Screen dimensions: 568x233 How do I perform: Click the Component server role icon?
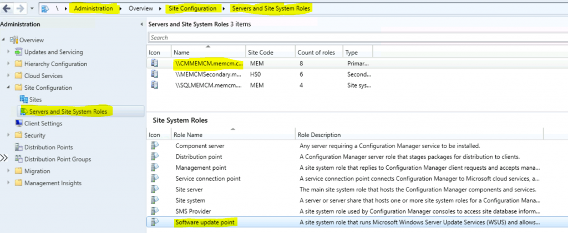(155, 146)
